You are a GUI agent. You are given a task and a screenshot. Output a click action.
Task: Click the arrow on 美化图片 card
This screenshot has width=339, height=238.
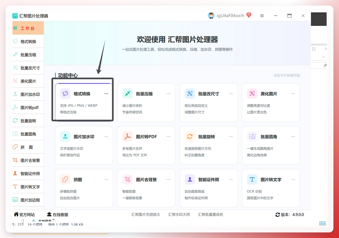[293, 94]
